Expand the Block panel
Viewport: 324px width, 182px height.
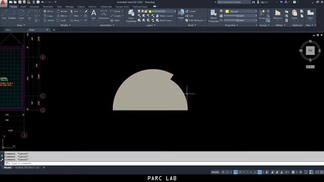coord(192,25)
